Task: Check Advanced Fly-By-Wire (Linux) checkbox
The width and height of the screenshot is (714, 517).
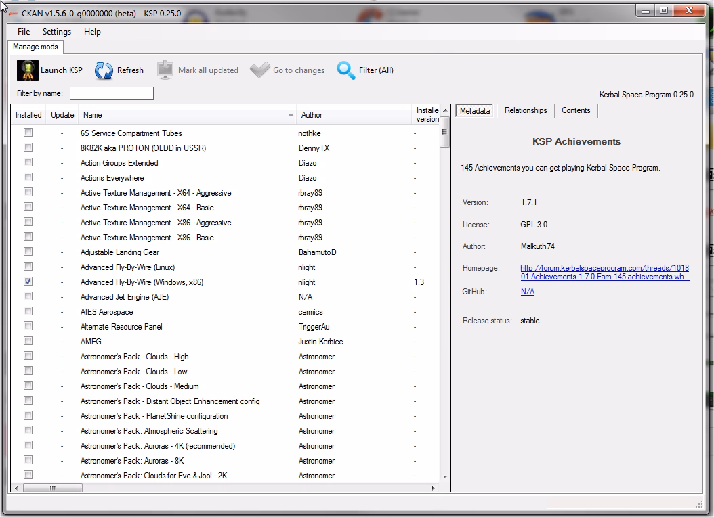Action: point(28,267)
